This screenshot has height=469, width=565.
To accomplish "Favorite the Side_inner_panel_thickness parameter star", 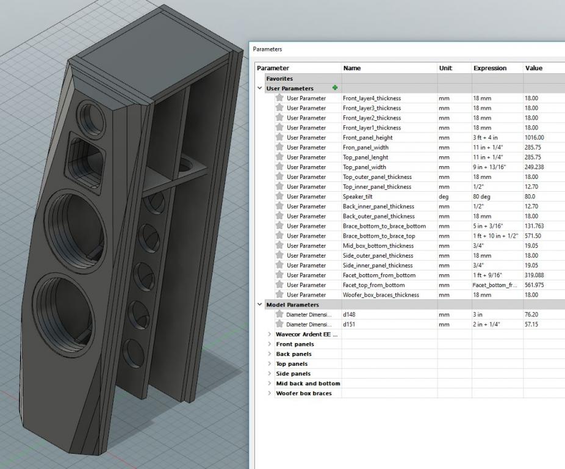I will coord(279,264).
